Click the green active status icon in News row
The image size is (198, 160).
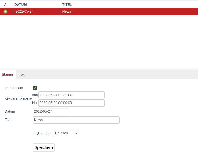click(x=5, y=11)
